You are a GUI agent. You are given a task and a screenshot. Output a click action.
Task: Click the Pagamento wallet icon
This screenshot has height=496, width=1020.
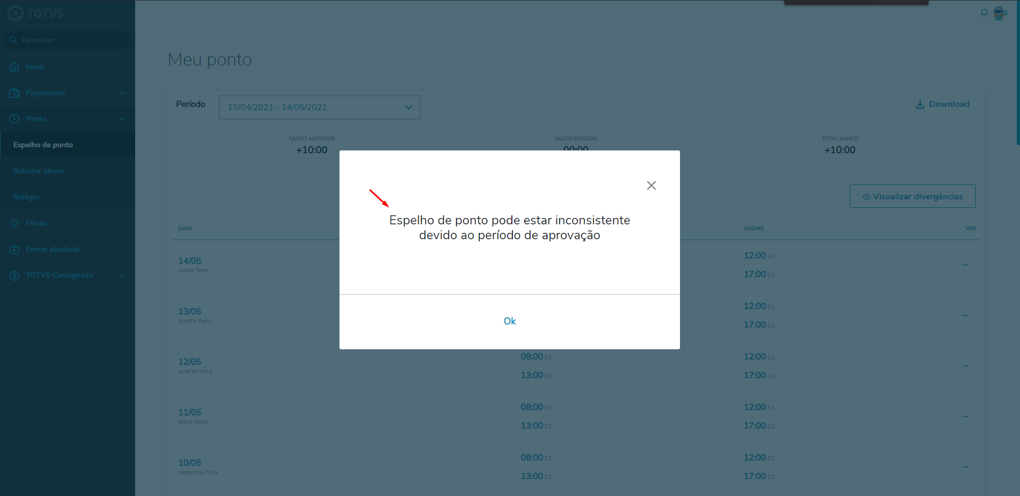14,93
